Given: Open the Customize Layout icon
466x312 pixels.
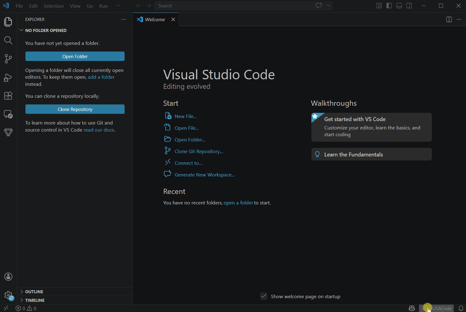Looking at the screenshot, I should [379, 6].
